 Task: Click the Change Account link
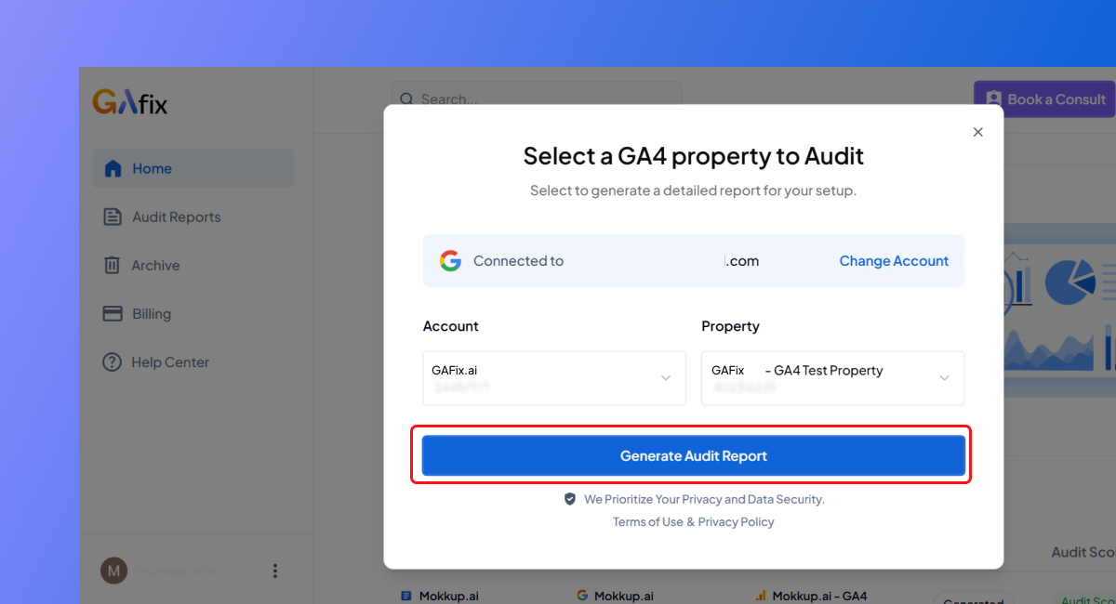click(894, 261)
